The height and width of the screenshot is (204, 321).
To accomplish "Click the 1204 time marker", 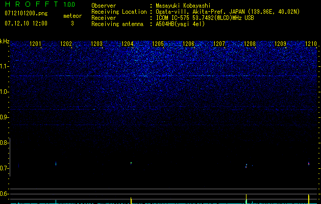I will coord(128,43).
